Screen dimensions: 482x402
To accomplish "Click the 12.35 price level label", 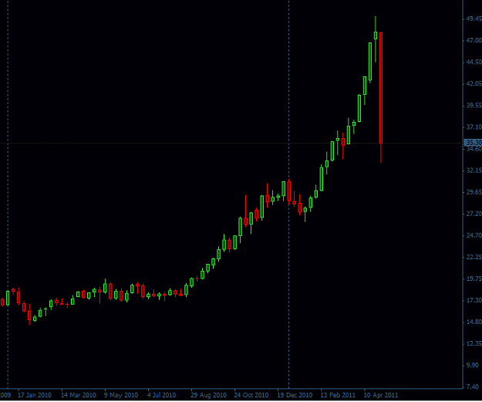I will 474,343.
